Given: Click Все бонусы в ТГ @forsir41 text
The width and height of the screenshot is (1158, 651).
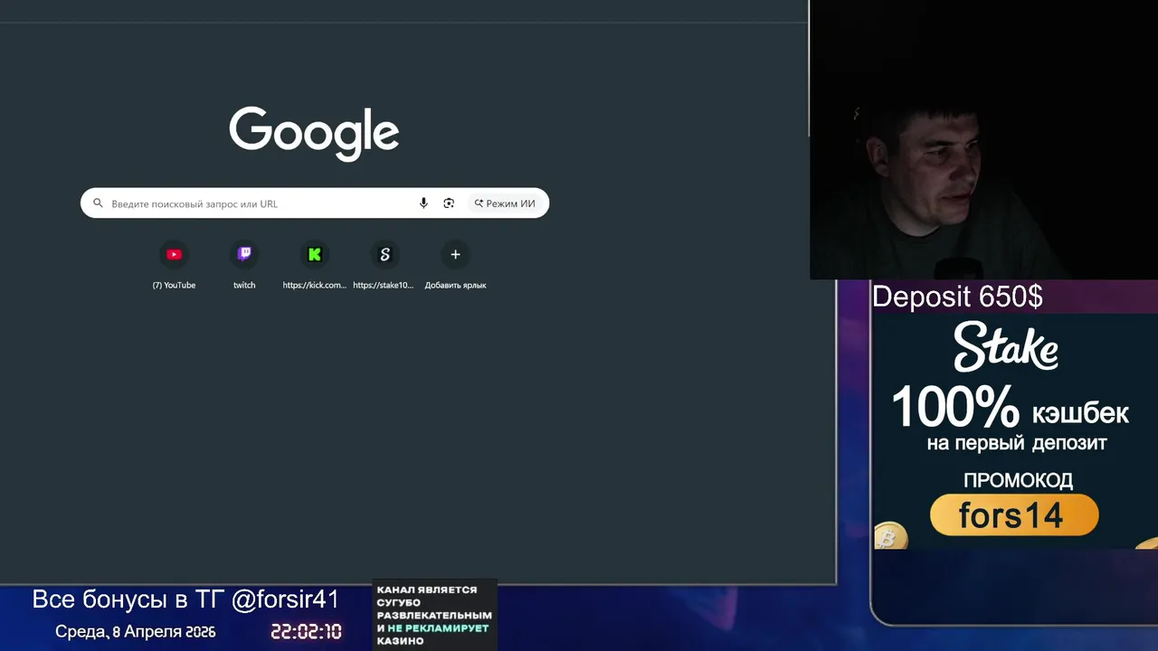Looking at the screenshot, I should pyautogui.click(x=185, y=599).
